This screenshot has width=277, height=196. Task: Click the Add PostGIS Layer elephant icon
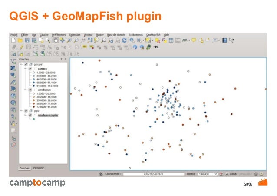coord(13,75)
